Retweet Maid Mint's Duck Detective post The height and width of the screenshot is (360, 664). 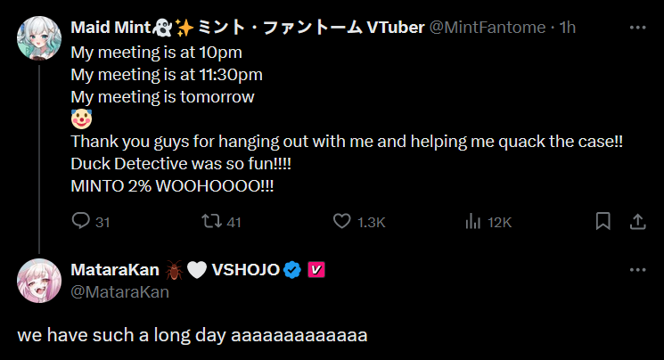click(x=213, y=221)
